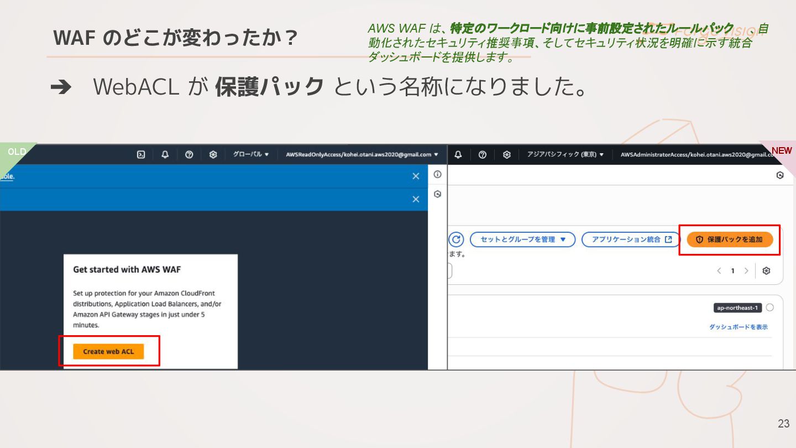
Task: Open AWSReadOnlyAccess account menu
Action: pyautogui.click(x=362, y=155)
